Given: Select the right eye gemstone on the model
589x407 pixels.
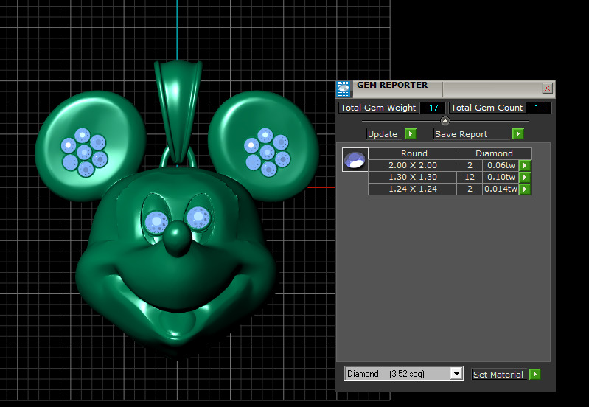Looking at the screenshot, I should coord(198,218).
